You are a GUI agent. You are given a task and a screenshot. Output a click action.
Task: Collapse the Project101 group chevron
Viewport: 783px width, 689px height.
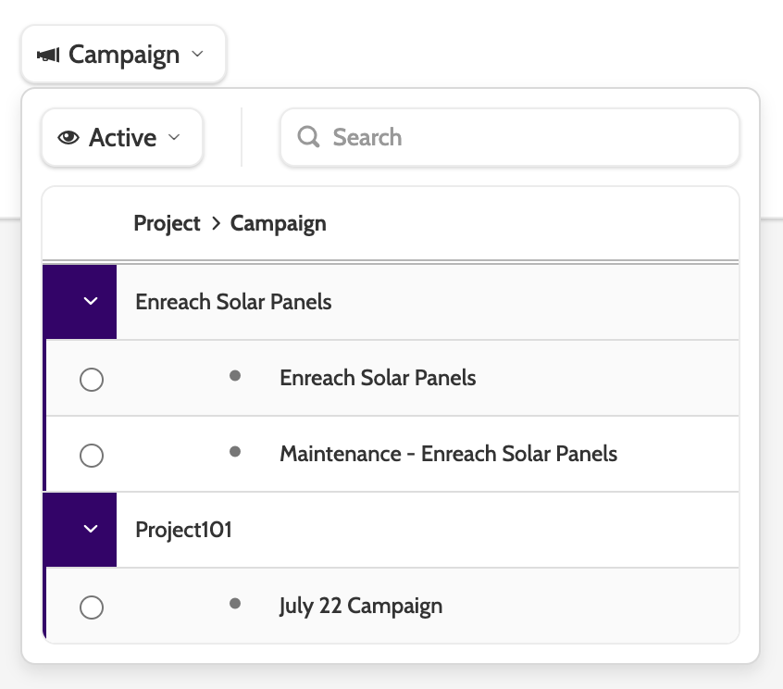(x=91, y=529)
